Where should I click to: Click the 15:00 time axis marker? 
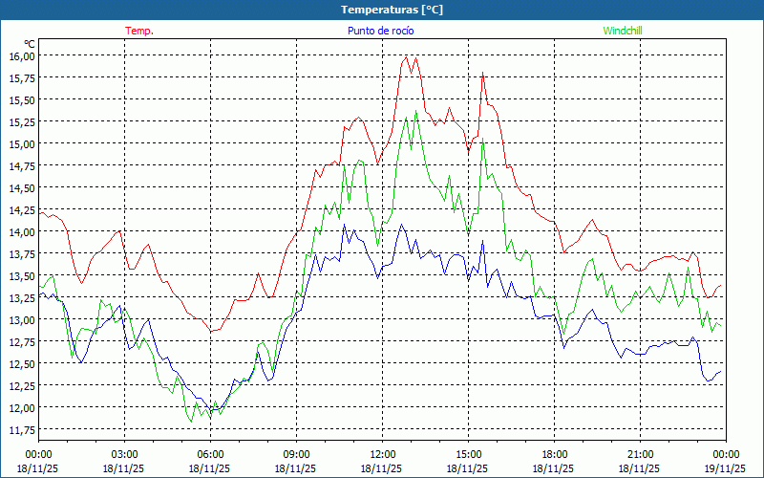(x=468, y=454)
